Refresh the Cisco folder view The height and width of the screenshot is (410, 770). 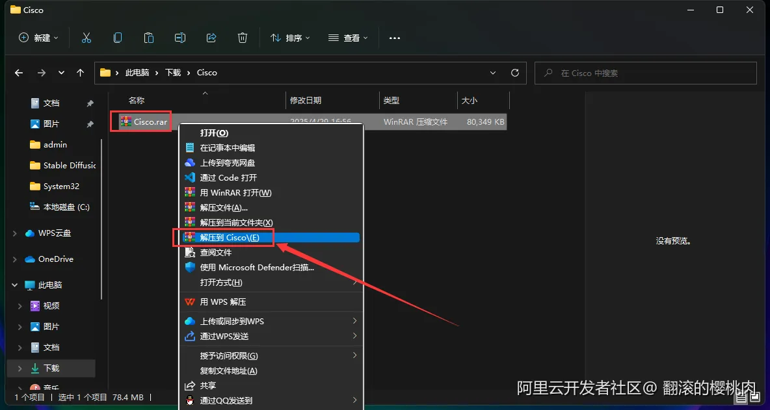click(x=515, y=73)
